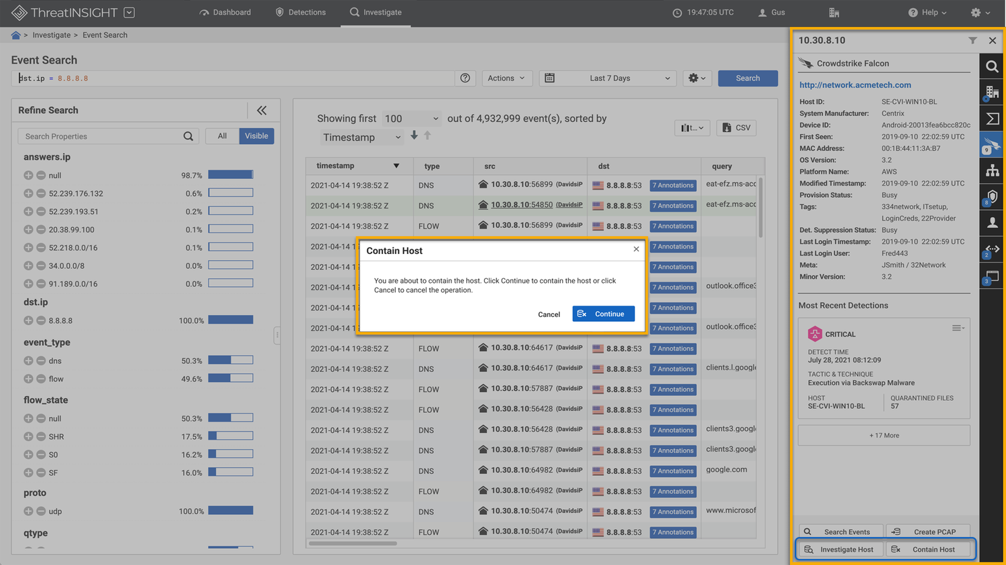Click the dst.ip query input field
This screenshot has width=1006, height=565.
pyautogui.click(x=233, y=78)
